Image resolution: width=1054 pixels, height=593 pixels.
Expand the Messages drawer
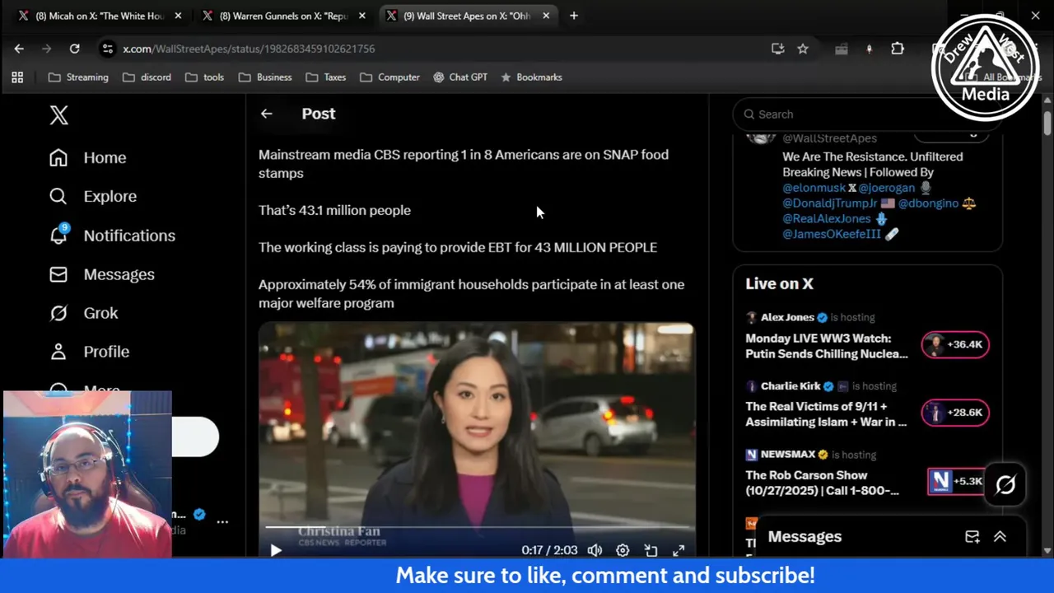click(1000, 537)
